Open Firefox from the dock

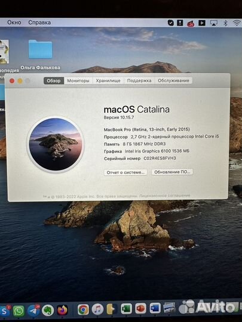pos(62,310)
